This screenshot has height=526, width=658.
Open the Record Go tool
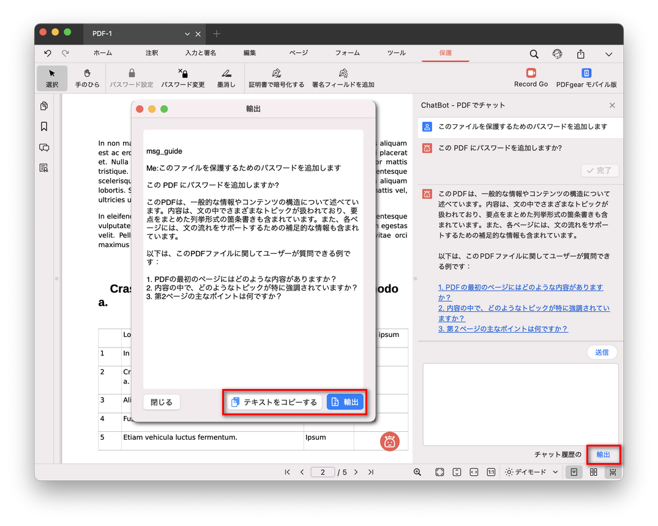pos(531,78)
